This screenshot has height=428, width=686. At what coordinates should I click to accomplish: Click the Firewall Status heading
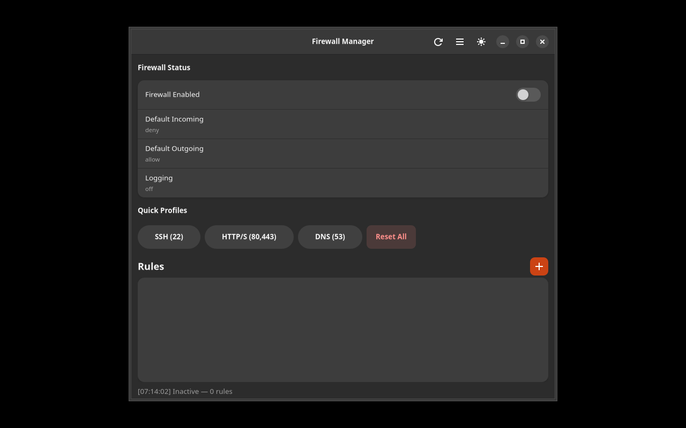tap(164, 67)
